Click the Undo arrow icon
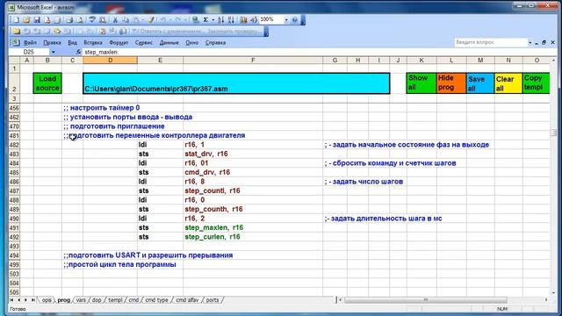This screenshot has height=316, width=562. click(x=163, y=20)
